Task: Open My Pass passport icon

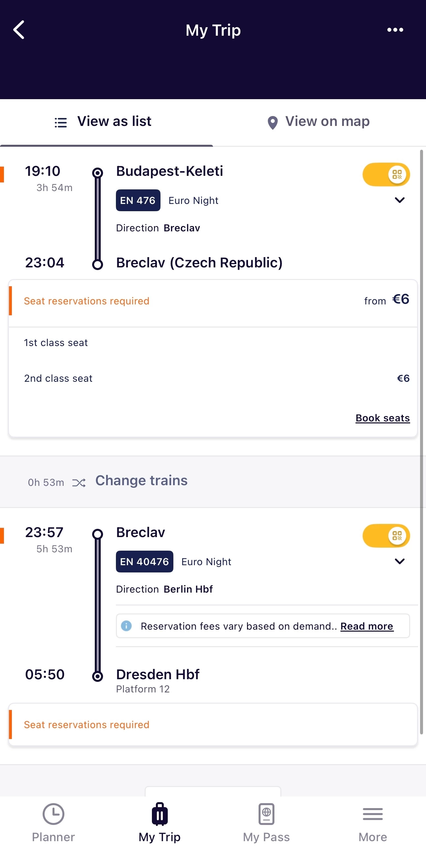Action: click(266, 814)
